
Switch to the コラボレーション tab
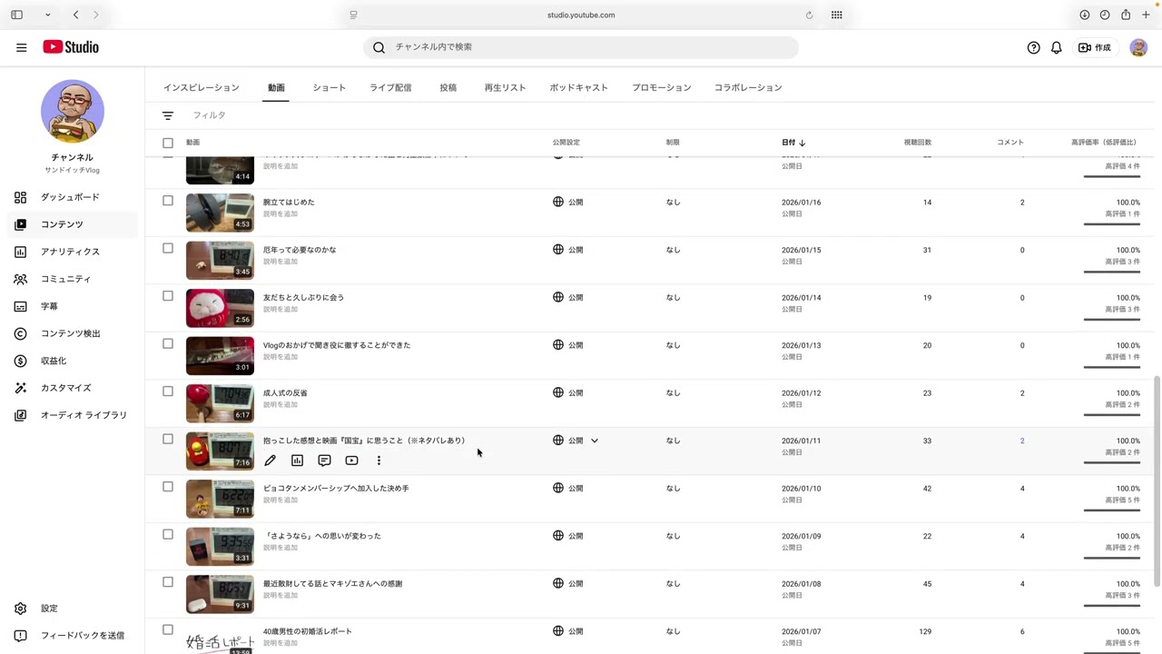748,88
